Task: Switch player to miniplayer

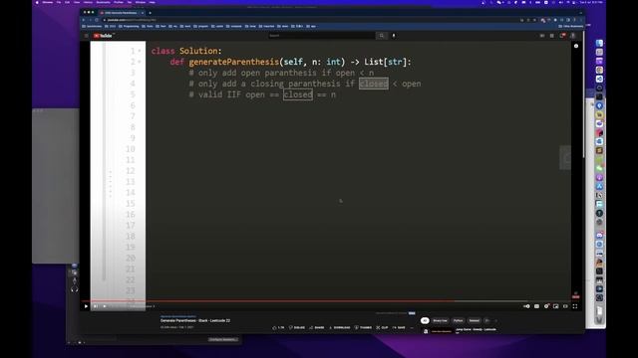Action: click(x=556, y=306)
